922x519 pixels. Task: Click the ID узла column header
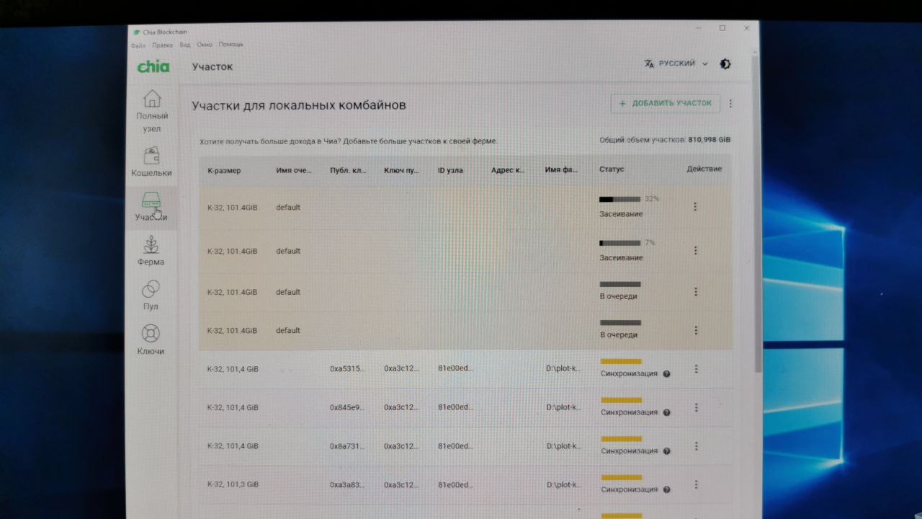click(450, 170)
